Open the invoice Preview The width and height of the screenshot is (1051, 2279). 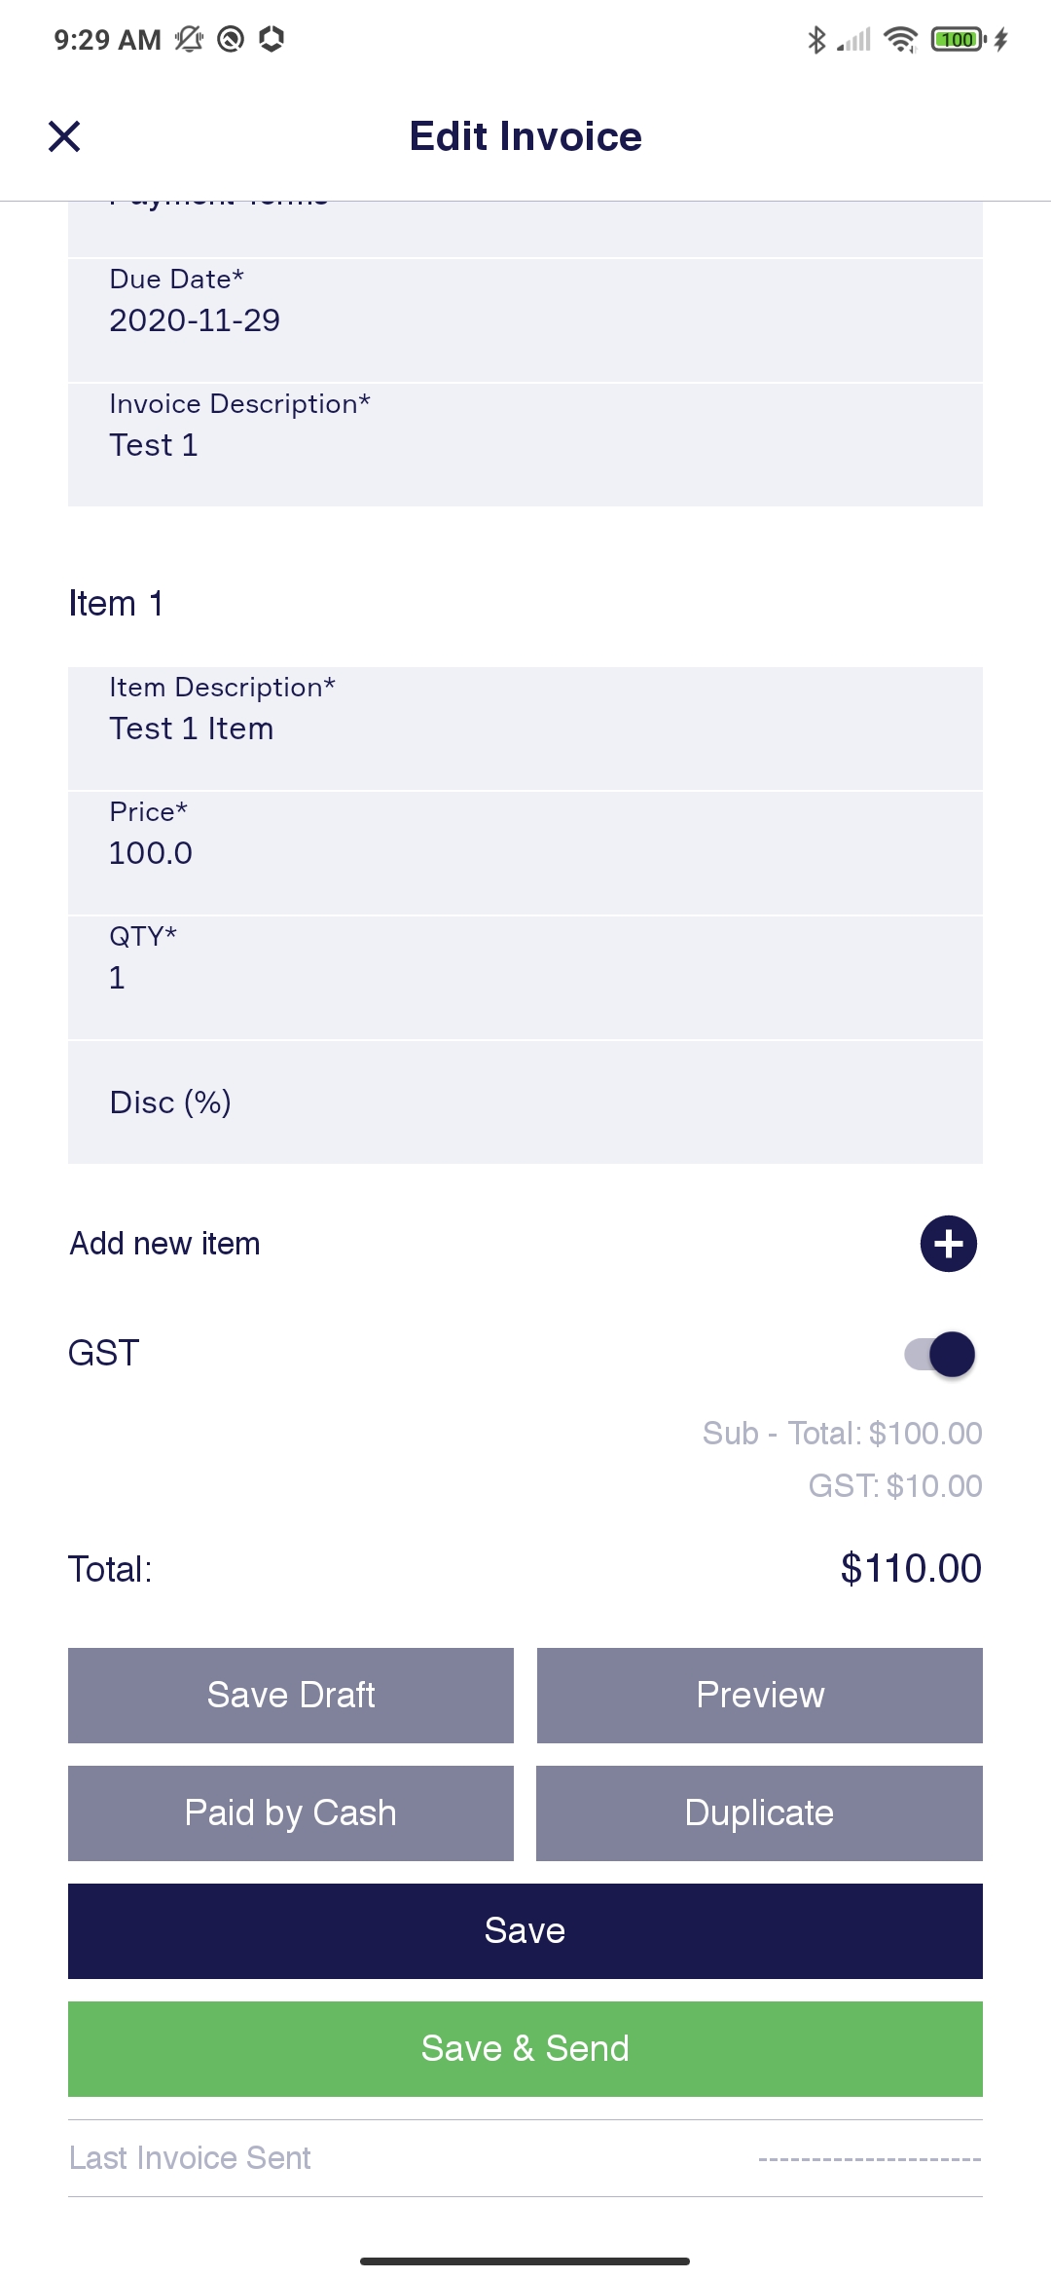click(759, 1696)
